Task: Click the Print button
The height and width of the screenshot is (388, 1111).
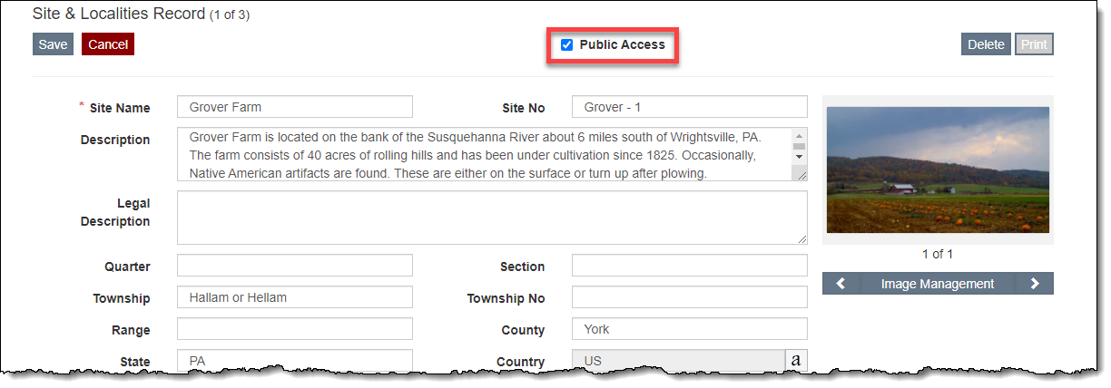Action: coord(1033,44)
